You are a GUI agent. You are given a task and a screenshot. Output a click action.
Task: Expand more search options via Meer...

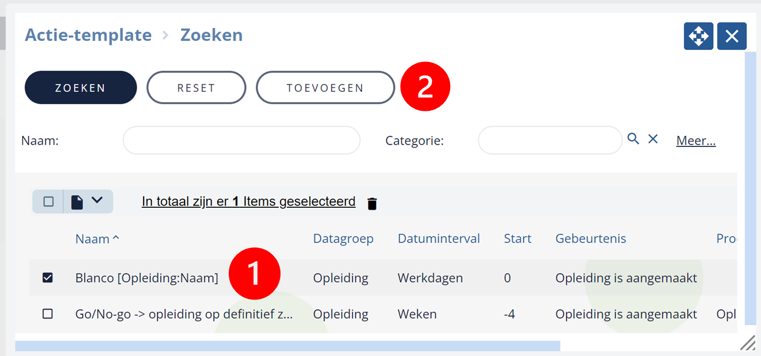pyautogui.click(x=696, y=140)
